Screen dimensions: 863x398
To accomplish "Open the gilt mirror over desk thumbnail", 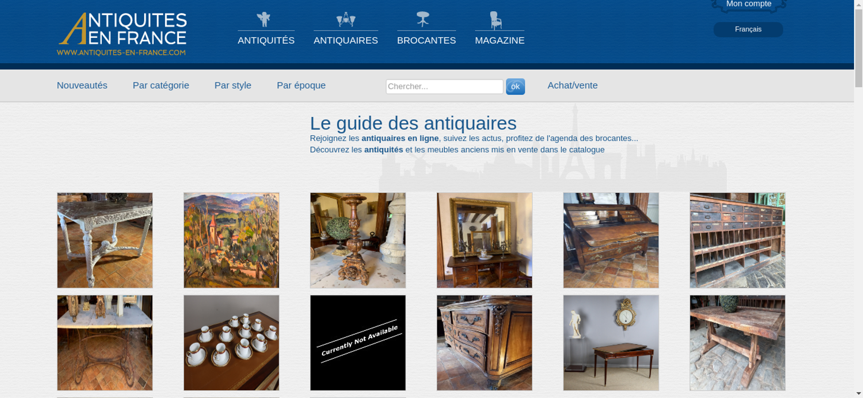I will click(485, 240).
